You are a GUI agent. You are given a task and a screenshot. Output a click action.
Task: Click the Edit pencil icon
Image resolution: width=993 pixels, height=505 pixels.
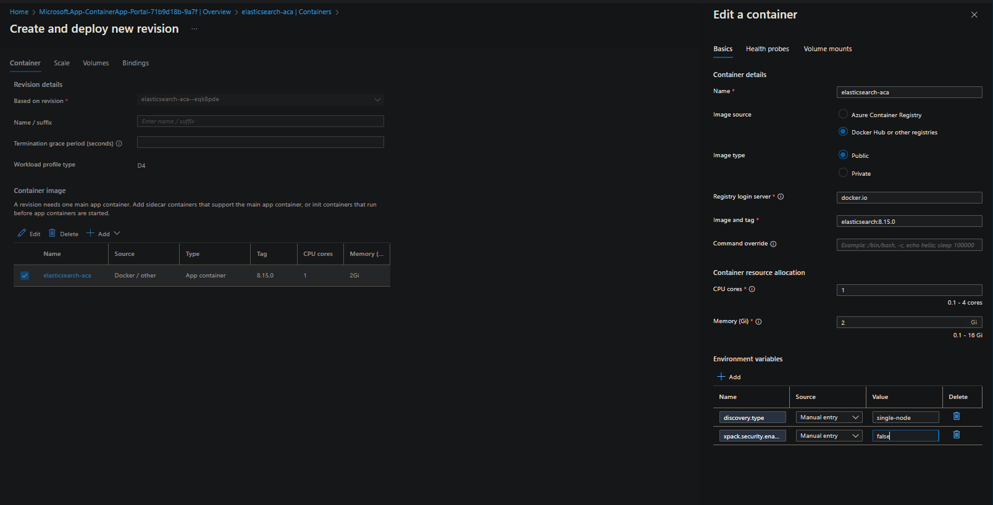click(x=22, y=233)
